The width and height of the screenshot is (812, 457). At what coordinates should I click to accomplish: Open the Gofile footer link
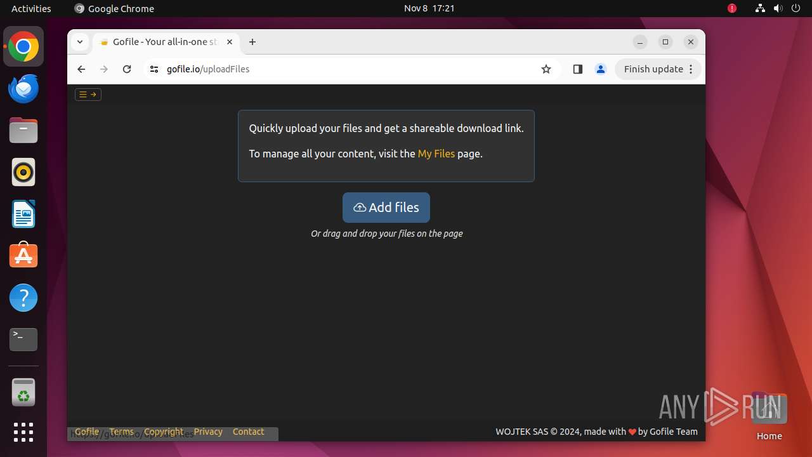87,432
